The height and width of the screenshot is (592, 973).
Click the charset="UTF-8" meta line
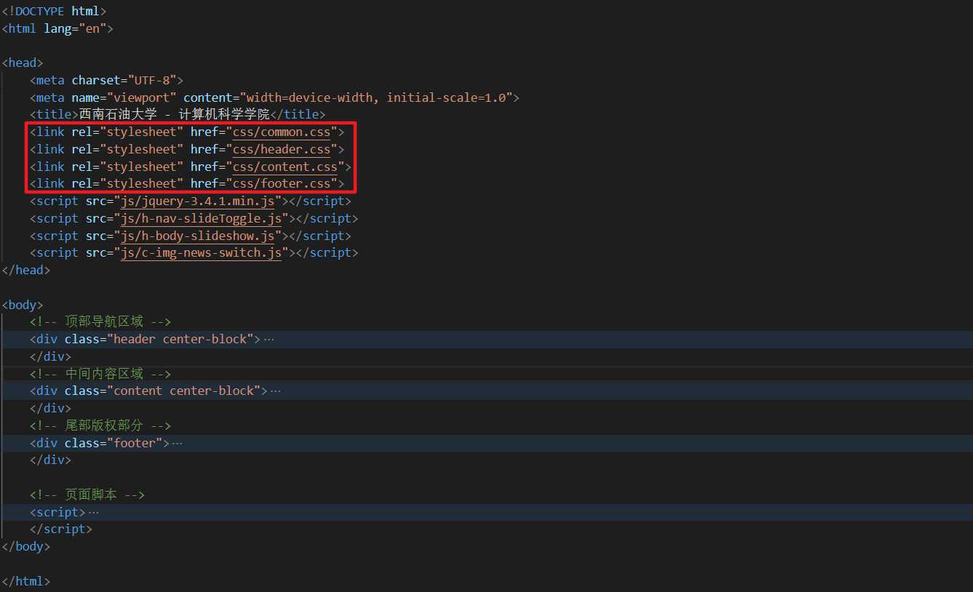pyautogui.click(x=107, y=80)
